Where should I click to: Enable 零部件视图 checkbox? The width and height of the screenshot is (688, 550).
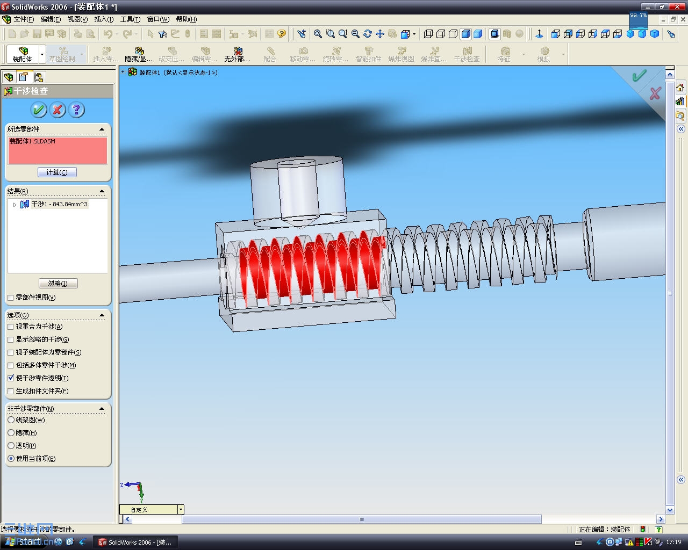(11, 298)
